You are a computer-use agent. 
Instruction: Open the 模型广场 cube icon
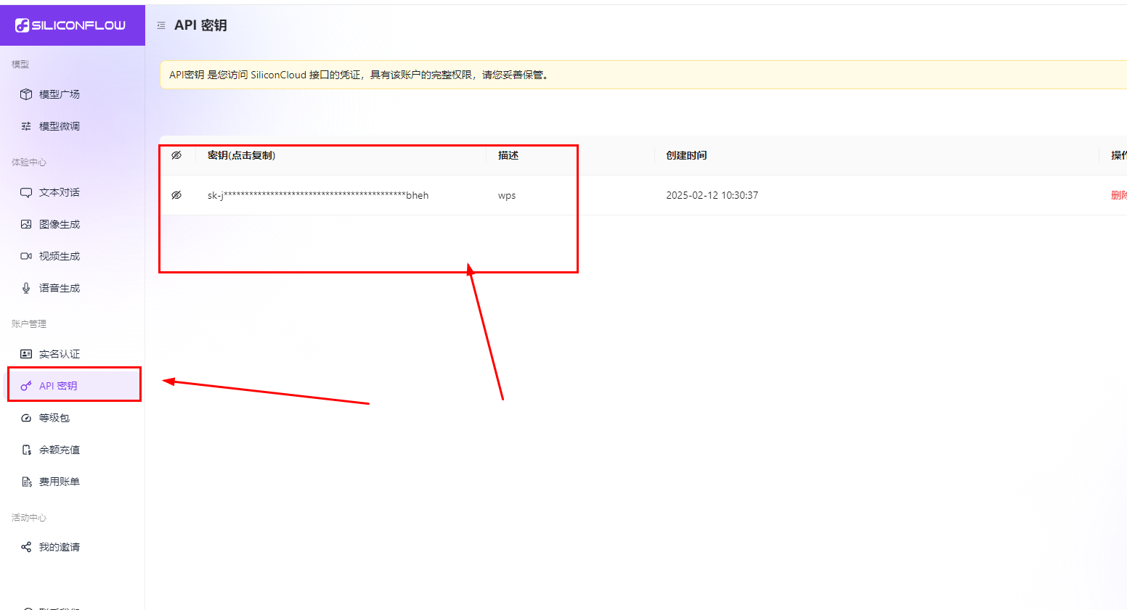[x=26, y=94]
